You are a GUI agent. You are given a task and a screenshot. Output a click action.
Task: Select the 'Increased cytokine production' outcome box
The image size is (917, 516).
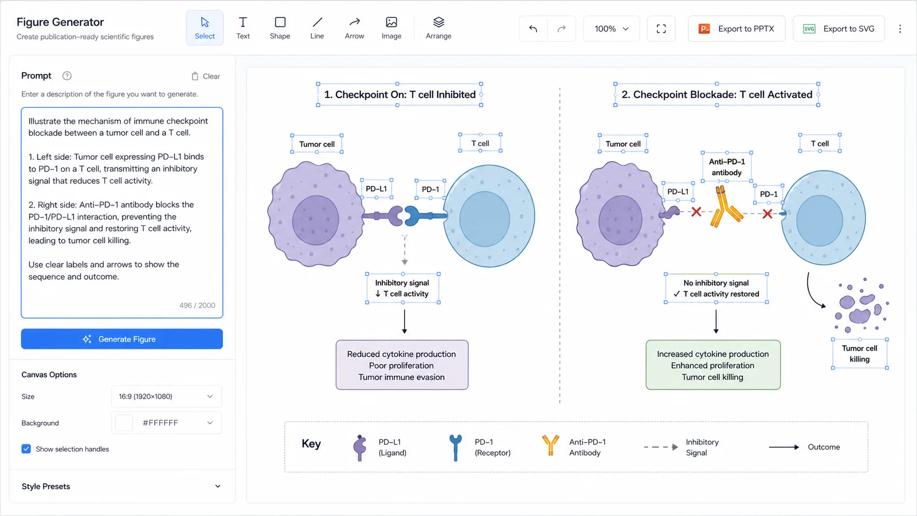713,365
